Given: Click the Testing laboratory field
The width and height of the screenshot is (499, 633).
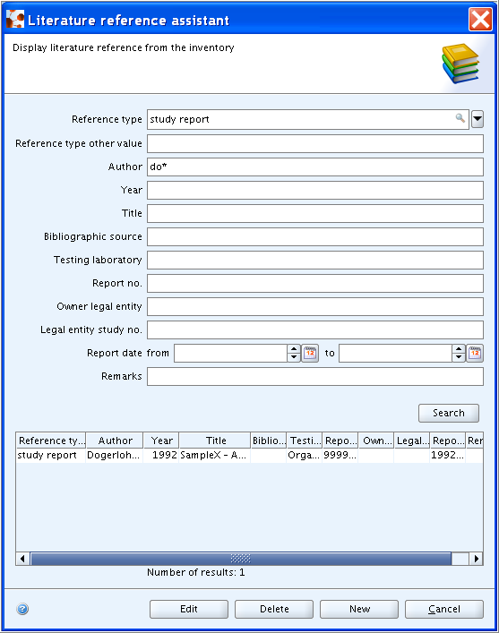Looking at the screenshot, I should point(315,260).
